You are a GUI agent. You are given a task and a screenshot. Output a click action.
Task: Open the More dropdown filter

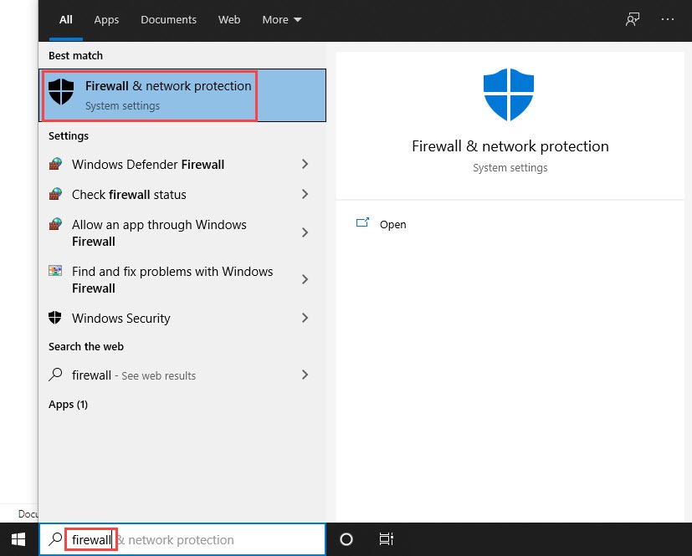[282, 19]
